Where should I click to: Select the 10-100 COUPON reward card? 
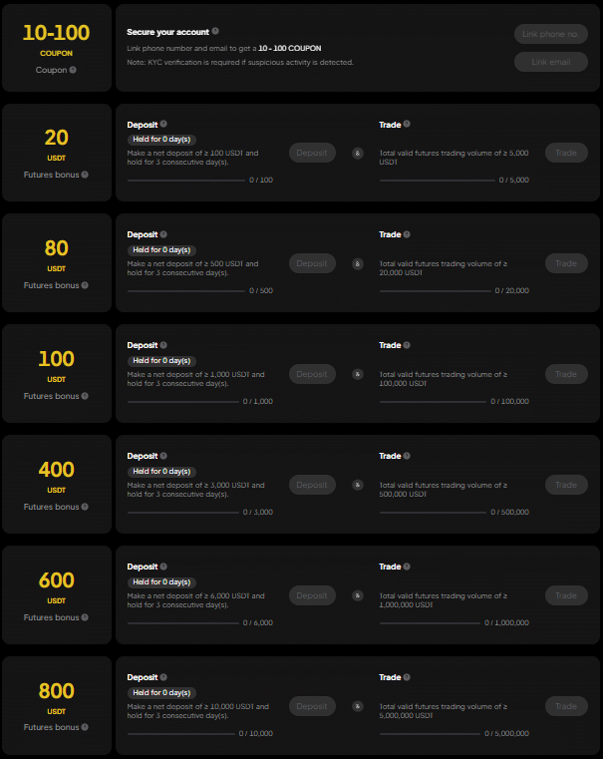pyautogui.click(x=57, y=48)
